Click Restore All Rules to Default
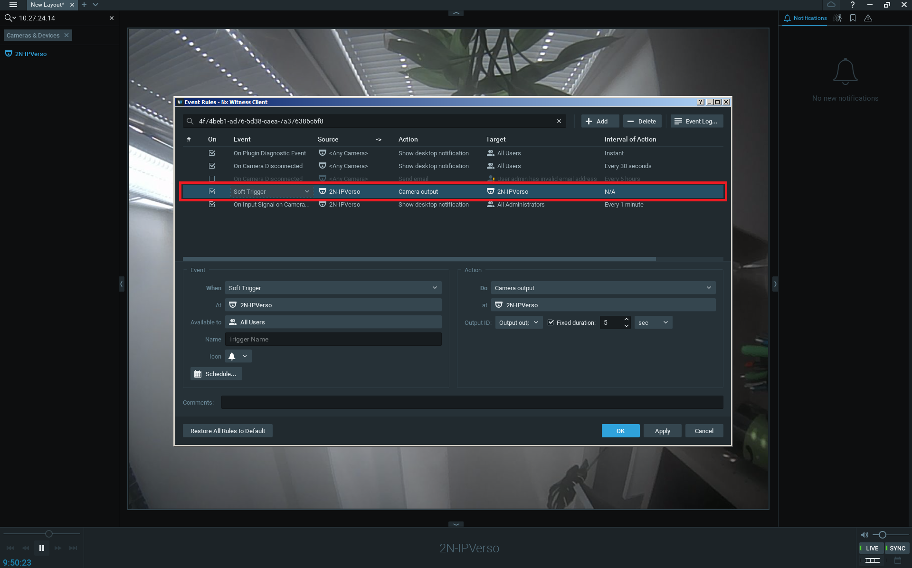Screen dimensions: 912x568 (228, 431)
